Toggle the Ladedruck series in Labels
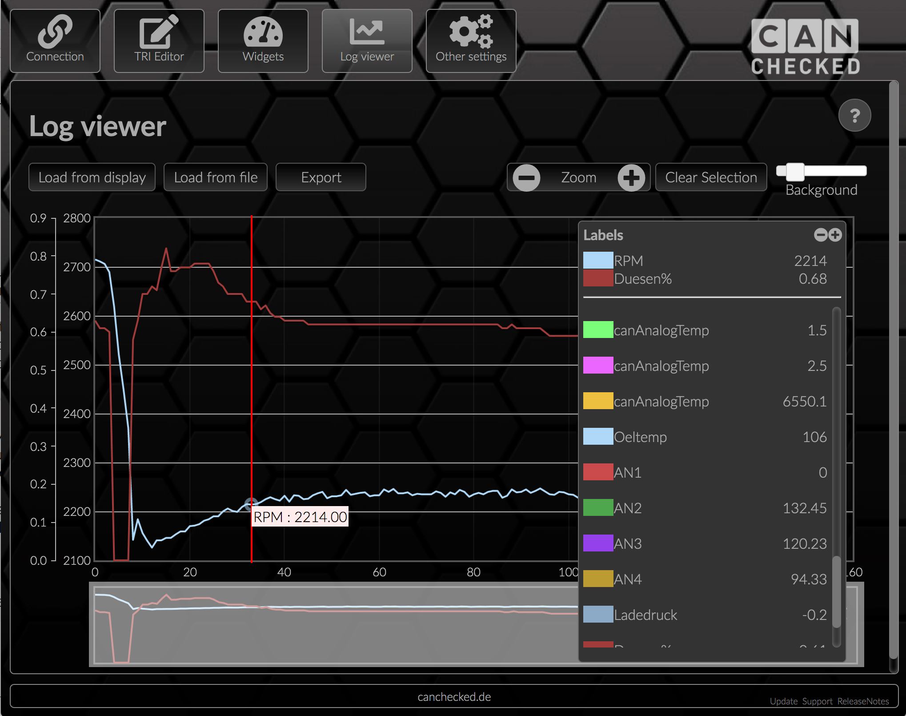 pyautogui.click(x=645, y=615)
